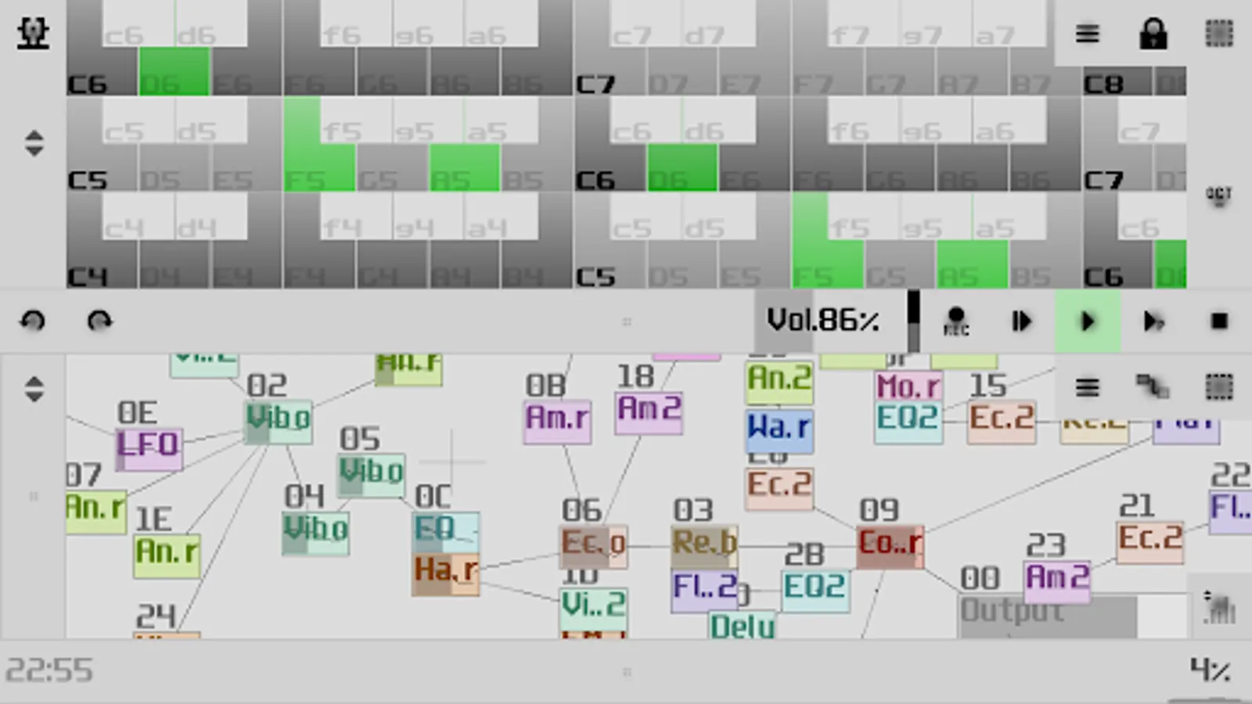Click the module panel up/down arrows
1252x704 pixels.
click(34, 389)
